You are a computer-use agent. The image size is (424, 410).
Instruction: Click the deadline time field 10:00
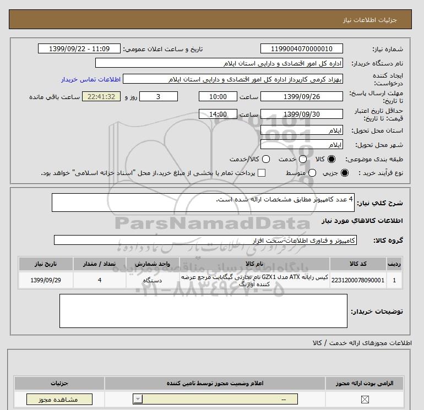click(218, 97)
